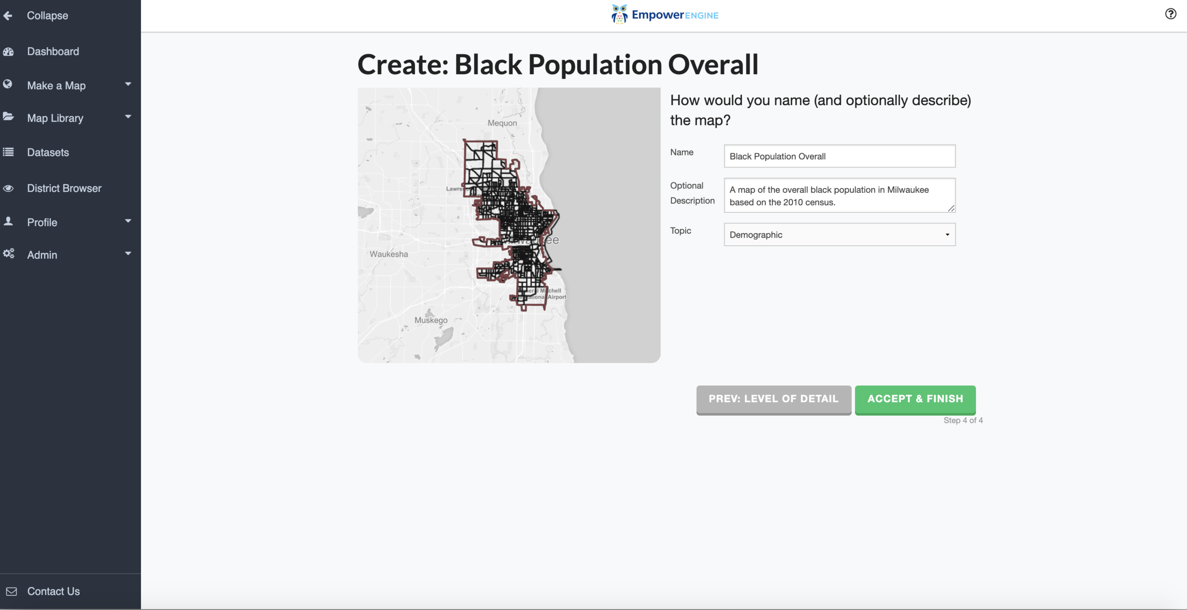This screenshot has height=610, width=1187.
Task: Click the Dashboard gauge icon
Action: 9,51
